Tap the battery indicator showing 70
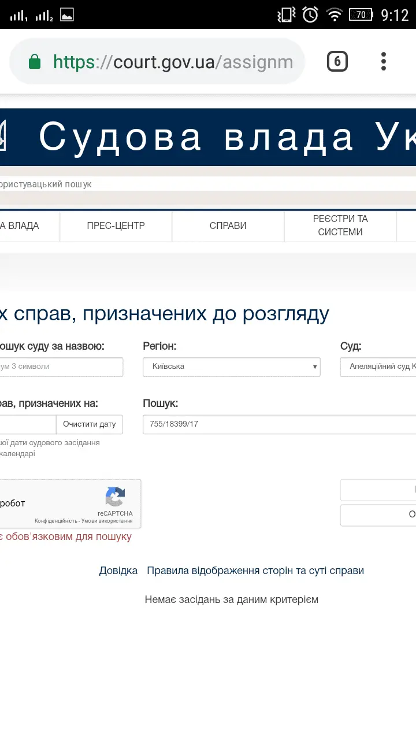Image resolution: width=416 pixels, height=740 pixels. (361, 14)
